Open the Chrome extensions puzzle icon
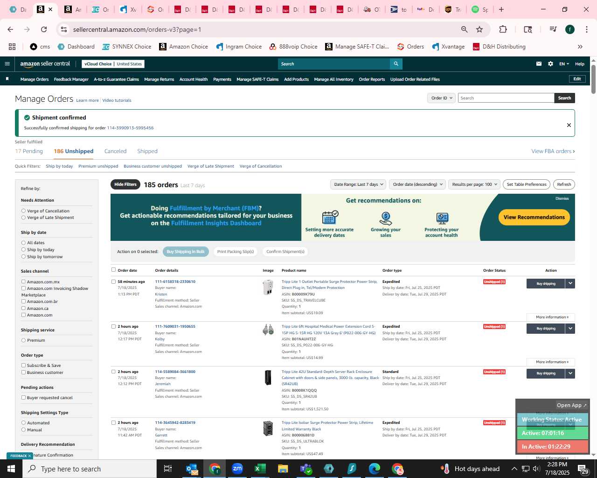The width and height of the screenshot is (597, 478). [503, 29]
